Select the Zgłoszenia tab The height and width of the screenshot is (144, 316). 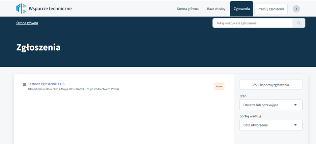pos(241,9)
